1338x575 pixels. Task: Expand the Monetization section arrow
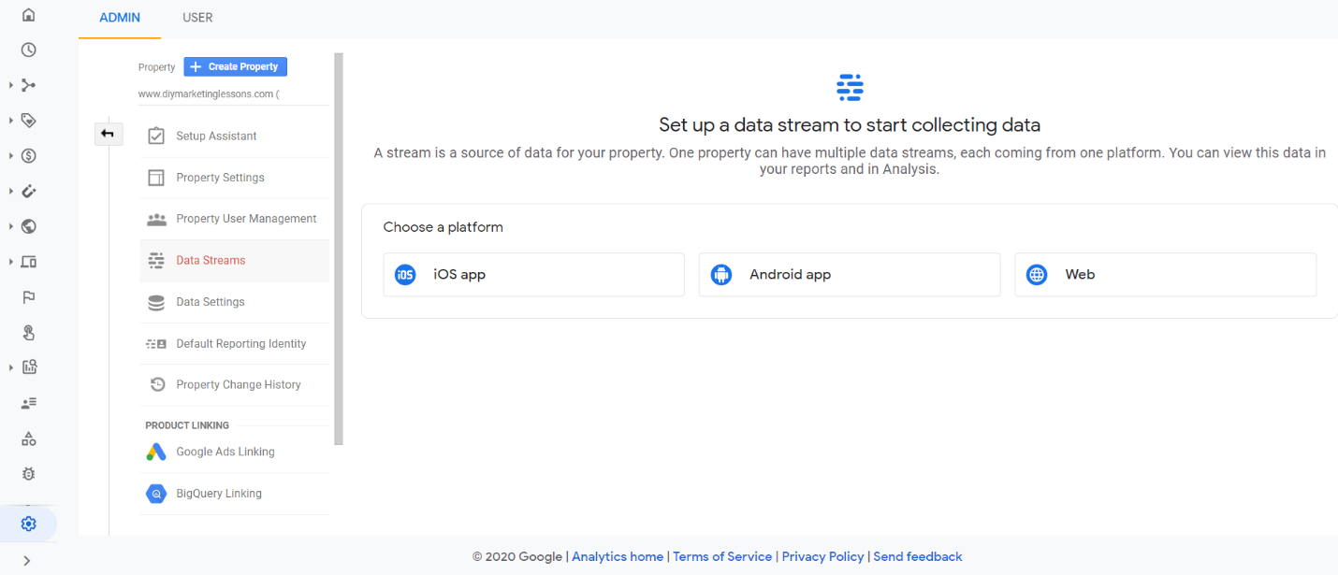pos(10,155)
